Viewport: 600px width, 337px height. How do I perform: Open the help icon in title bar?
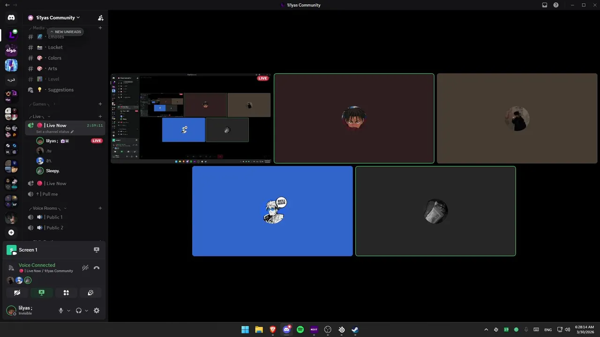(556, 5)
